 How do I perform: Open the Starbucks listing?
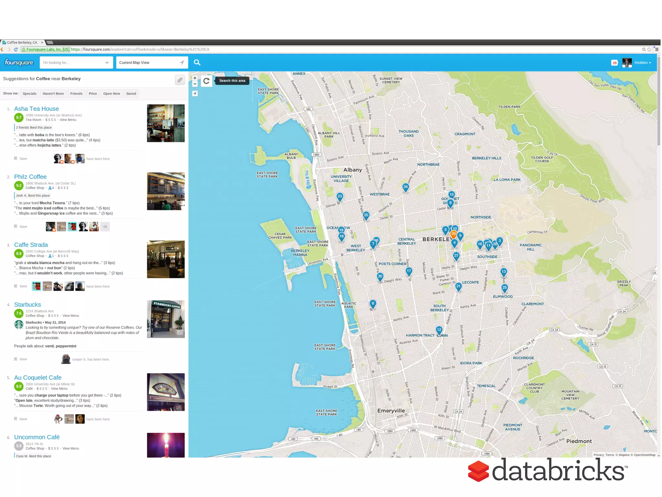click(27, 305)
